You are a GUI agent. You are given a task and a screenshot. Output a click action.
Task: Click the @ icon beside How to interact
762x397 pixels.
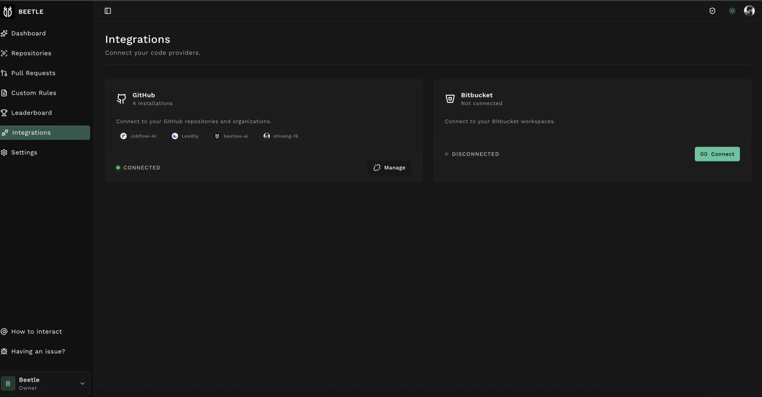coord(4,332)
